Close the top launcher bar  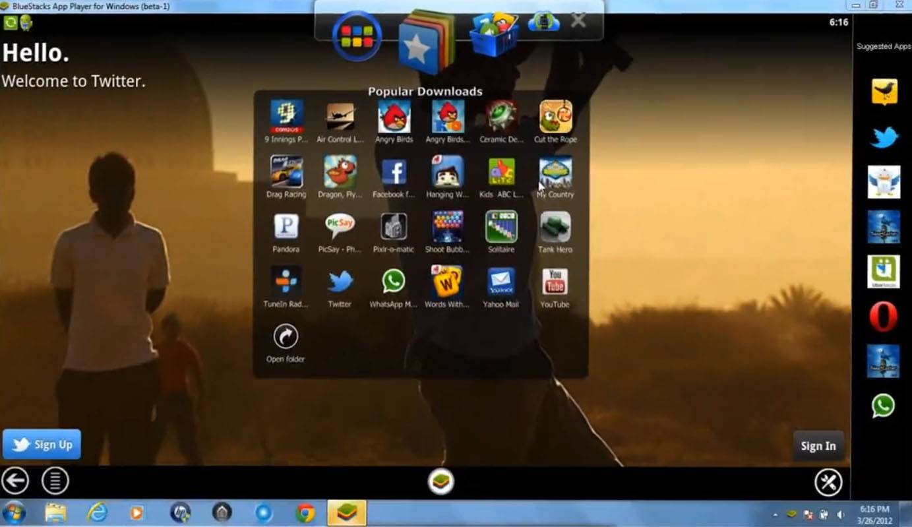[x=578, y=20]
